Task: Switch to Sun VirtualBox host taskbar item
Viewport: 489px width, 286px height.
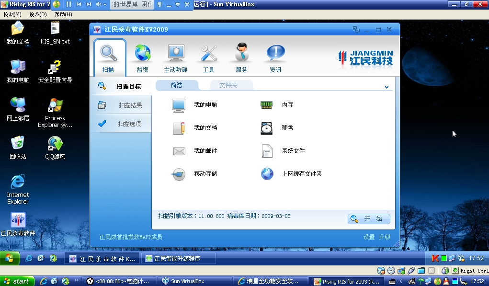Action: (x=194, y=281)
